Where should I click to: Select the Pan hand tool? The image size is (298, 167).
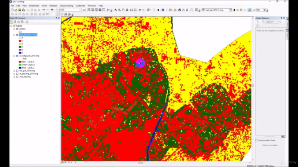point(123,10)
